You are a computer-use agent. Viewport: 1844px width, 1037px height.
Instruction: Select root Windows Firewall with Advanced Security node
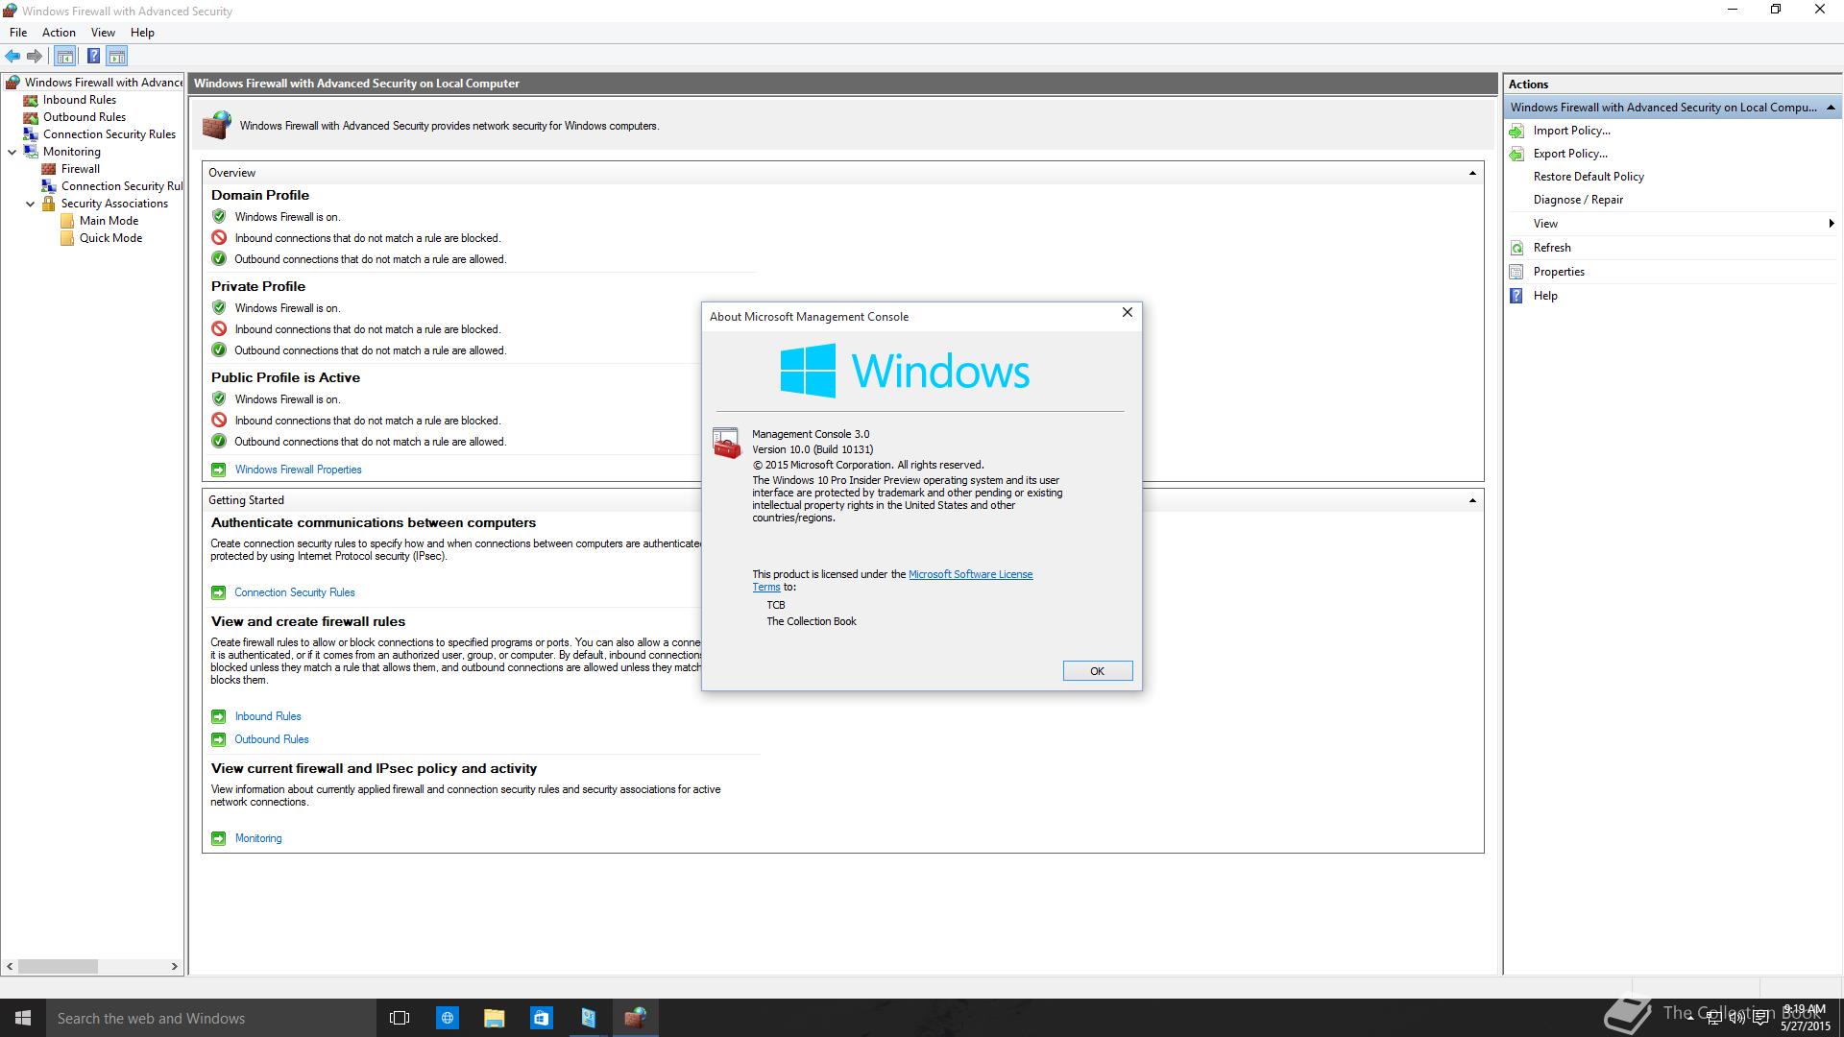pyautogui.click(x=104, y=83)
